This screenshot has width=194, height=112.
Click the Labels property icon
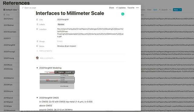pos(37,24)
